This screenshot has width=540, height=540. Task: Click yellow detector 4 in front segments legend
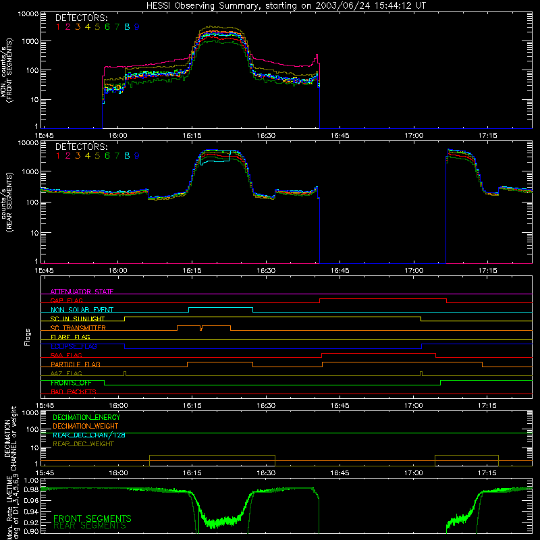pyautogui.click(x=88, y=27)
